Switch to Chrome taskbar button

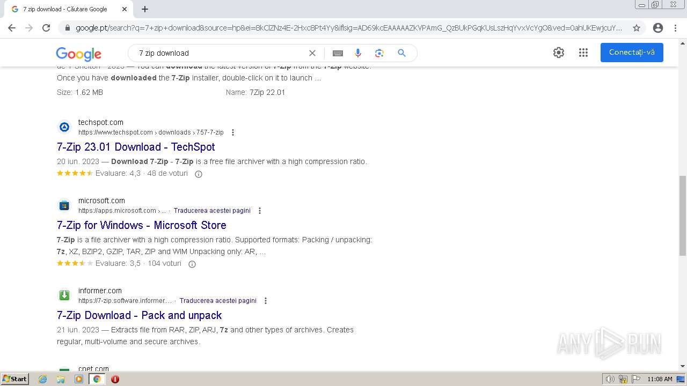click(97, 379)
